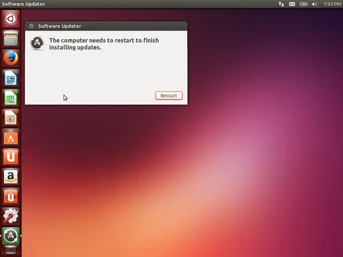The height and width of the screenshot is (257, 343).
Task: Open LibreOffice Impress presentation app
Action: click(11, 117)
